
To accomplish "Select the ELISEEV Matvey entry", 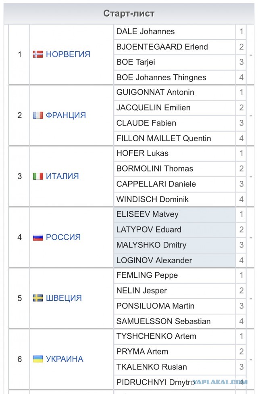I will (x=147, y=214).
